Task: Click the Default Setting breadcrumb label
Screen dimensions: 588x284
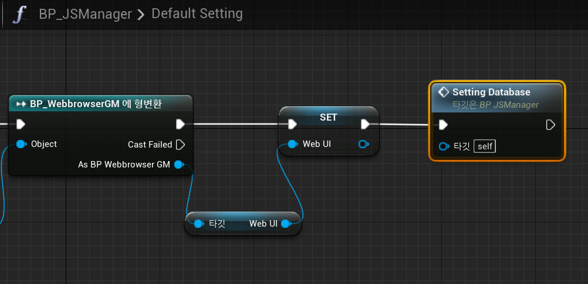Action: point(197,13)
